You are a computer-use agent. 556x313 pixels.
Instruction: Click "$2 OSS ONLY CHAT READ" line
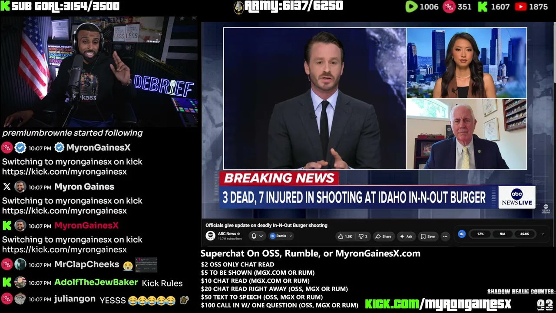tap(238, 264)
